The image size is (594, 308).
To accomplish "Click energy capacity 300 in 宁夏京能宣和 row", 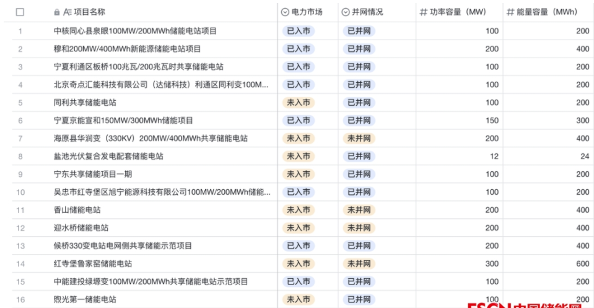I will (583, 121).
